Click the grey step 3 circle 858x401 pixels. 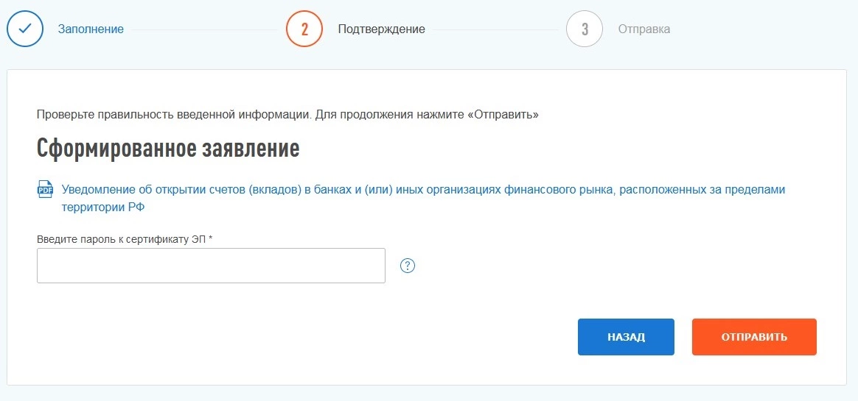click(x=585, y=29)
